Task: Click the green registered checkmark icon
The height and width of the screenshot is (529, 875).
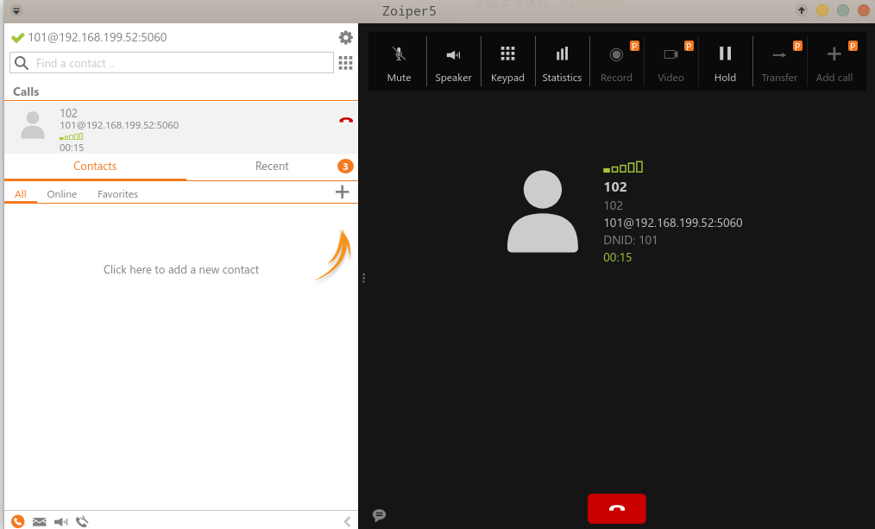Action: (18, 37)
